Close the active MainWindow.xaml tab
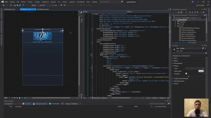This screenshot has width=211, height=118. 35,10
